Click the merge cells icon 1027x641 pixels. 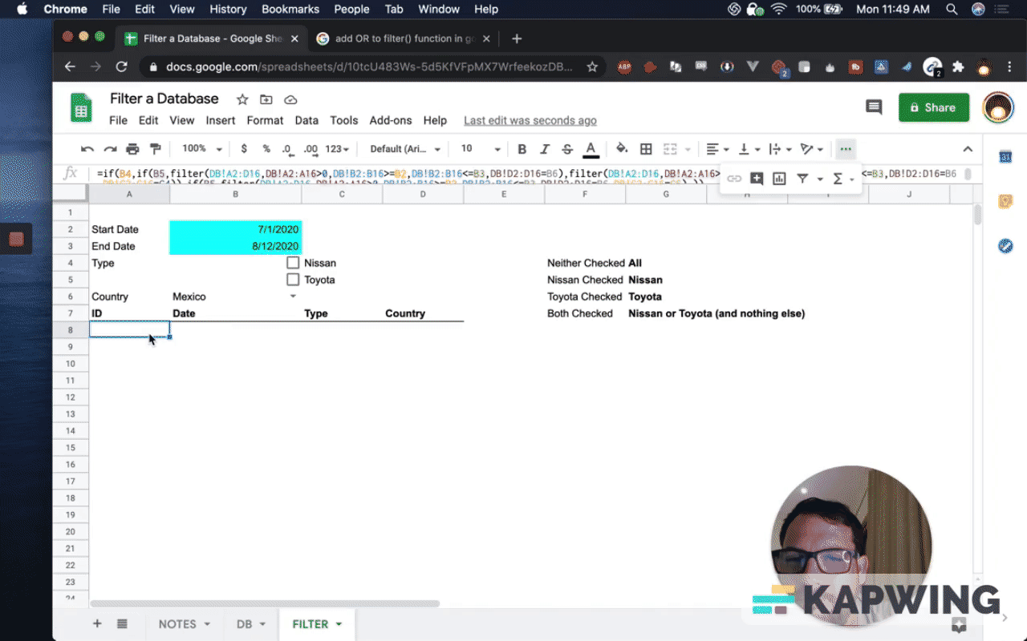point(670,149)
